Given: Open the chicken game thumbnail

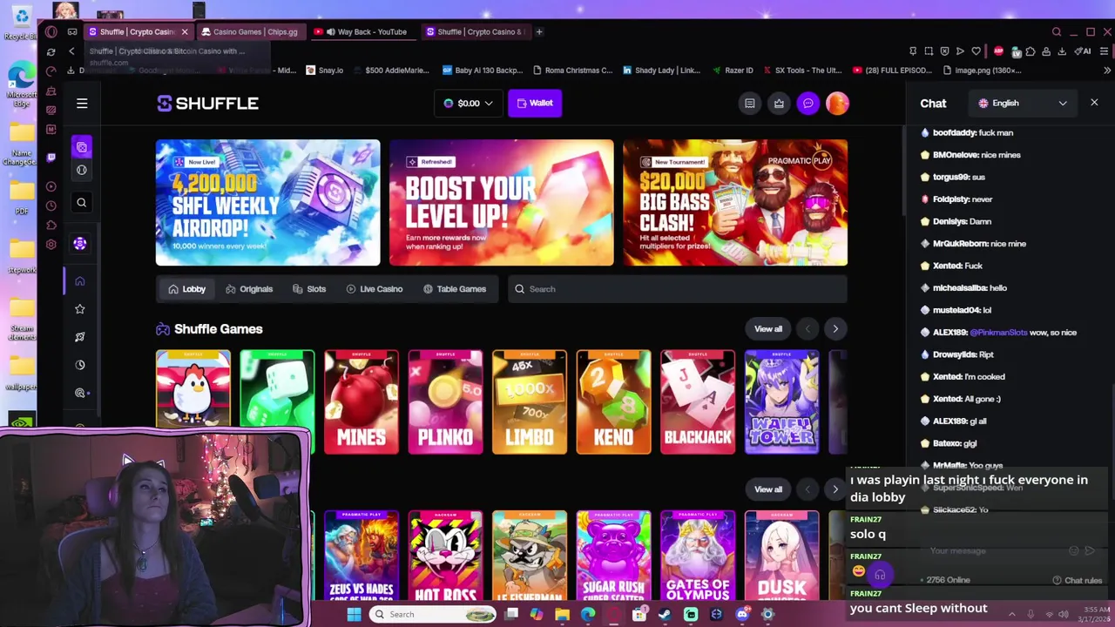Looking at the screenshot, I should click(193, 388).
